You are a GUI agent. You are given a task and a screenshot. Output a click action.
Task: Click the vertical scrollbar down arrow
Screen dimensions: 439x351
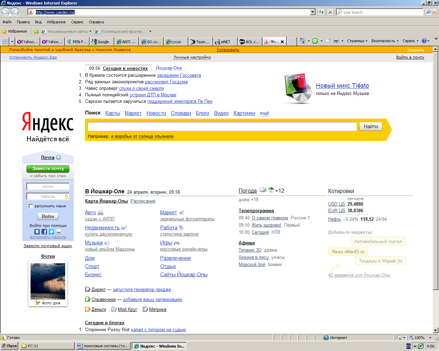point(436,330)
